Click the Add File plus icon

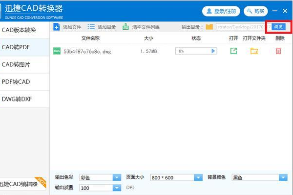click(57, 27)
